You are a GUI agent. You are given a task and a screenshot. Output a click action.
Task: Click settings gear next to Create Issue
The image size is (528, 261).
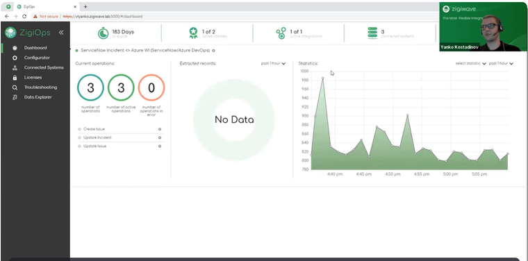click(x=160, y=129)
